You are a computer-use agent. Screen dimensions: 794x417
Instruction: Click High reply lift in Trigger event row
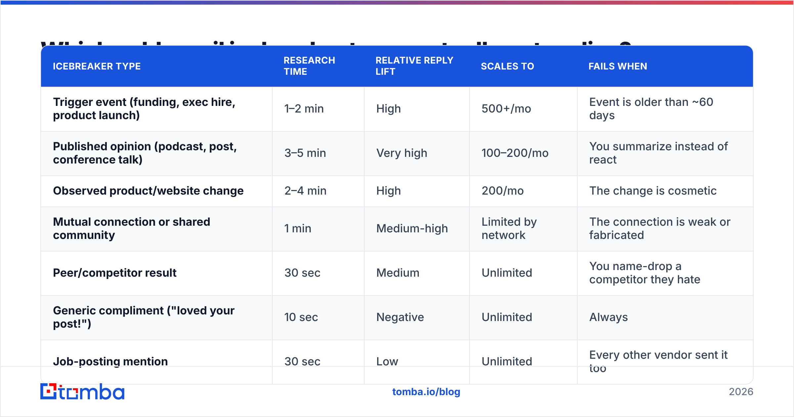pos(388,109)
